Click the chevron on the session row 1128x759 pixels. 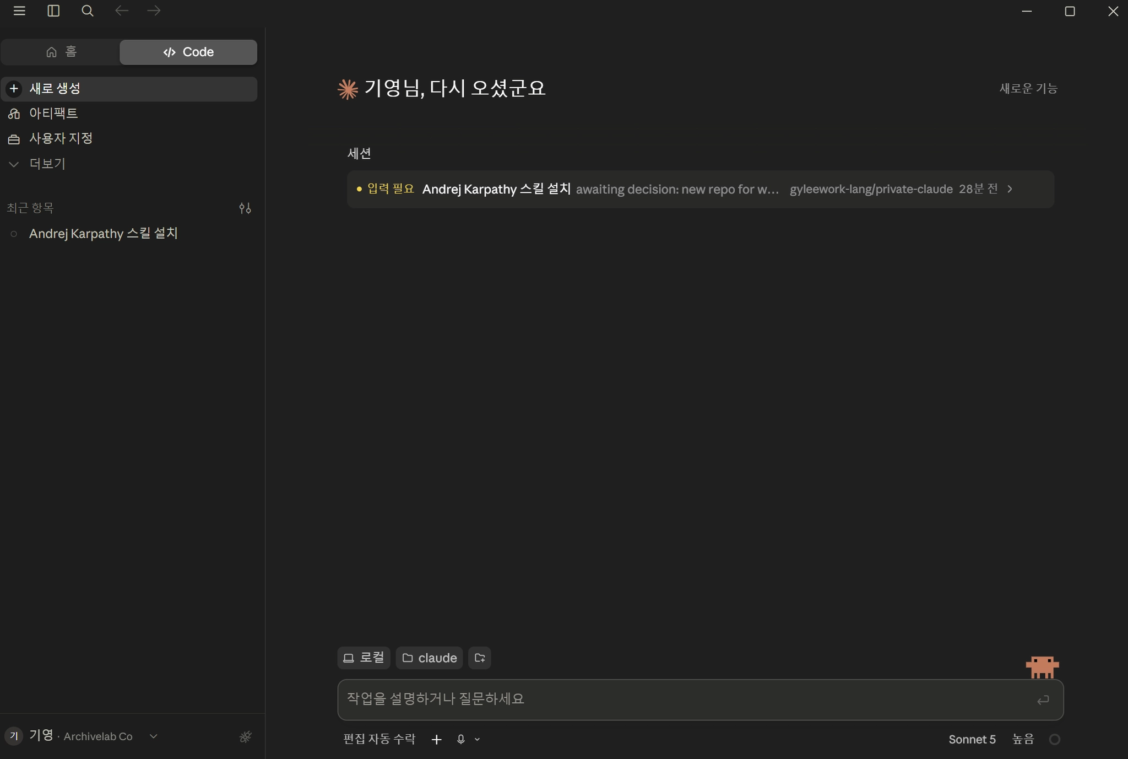pos(1010,189)
